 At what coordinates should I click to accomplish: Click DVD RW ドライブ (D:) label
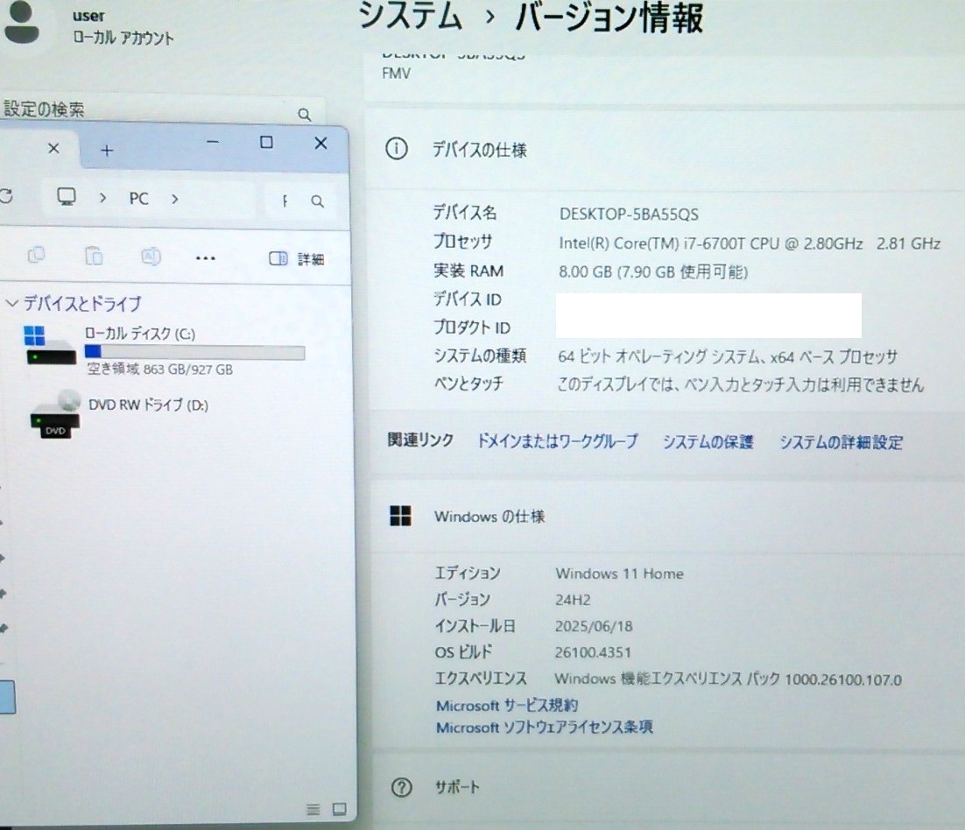click(148, 404)
